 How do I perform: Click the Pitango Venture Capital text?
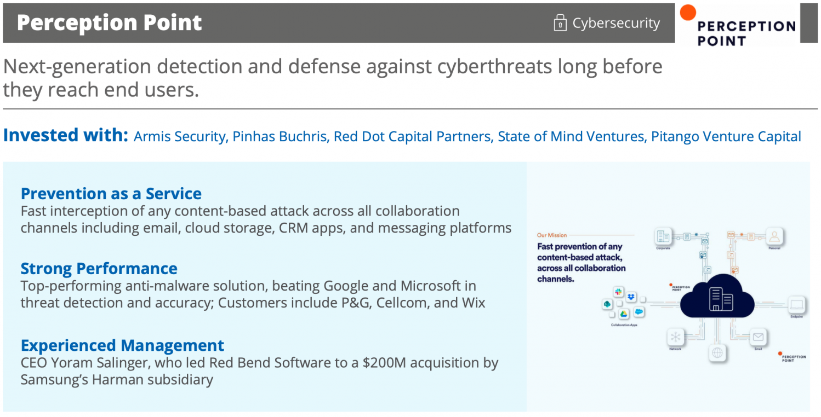pyautogui.click(x=726, y=136)
